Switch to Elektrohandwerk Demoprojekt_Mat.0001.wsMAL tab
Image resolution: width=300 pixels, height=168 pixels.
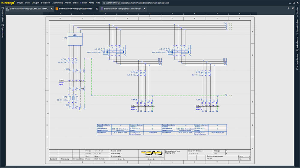click(x=28, y=9)
